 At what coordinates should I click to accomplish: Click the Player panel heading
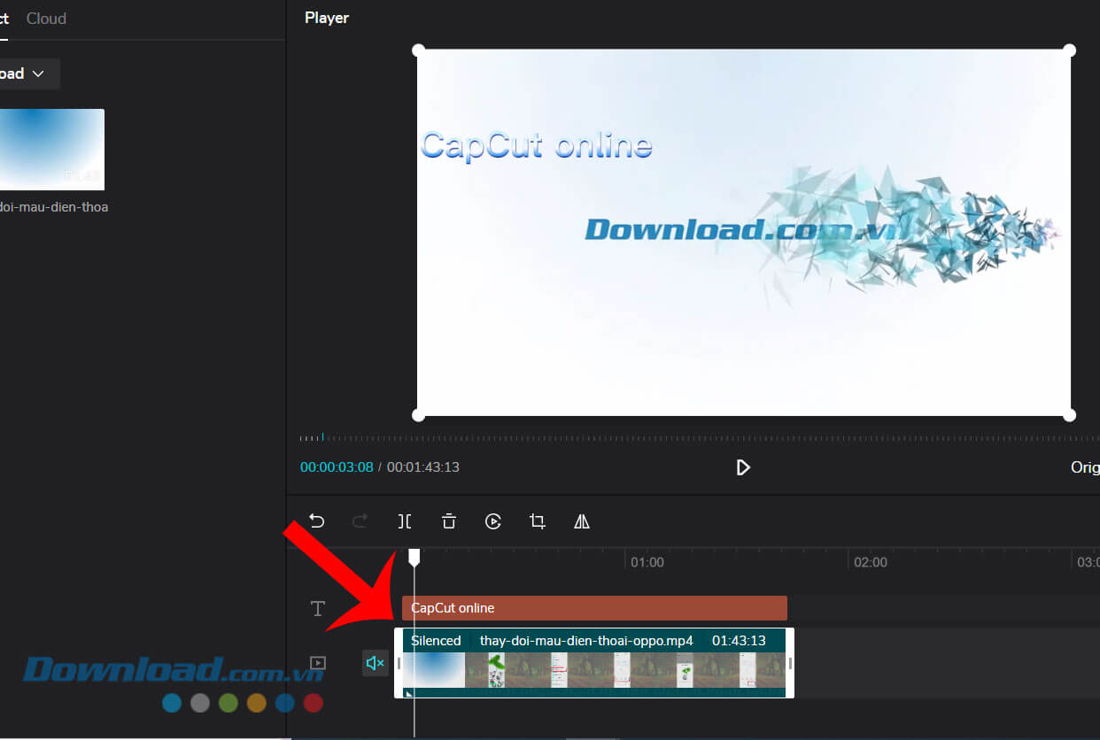[326, 17]
